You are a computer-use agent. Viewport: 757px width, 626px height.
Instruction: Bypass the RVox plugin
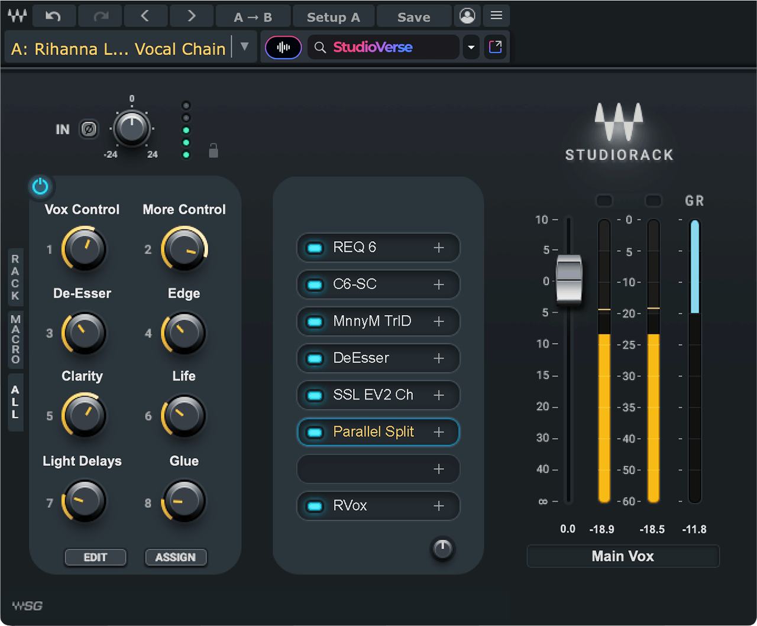pos(314,506)
